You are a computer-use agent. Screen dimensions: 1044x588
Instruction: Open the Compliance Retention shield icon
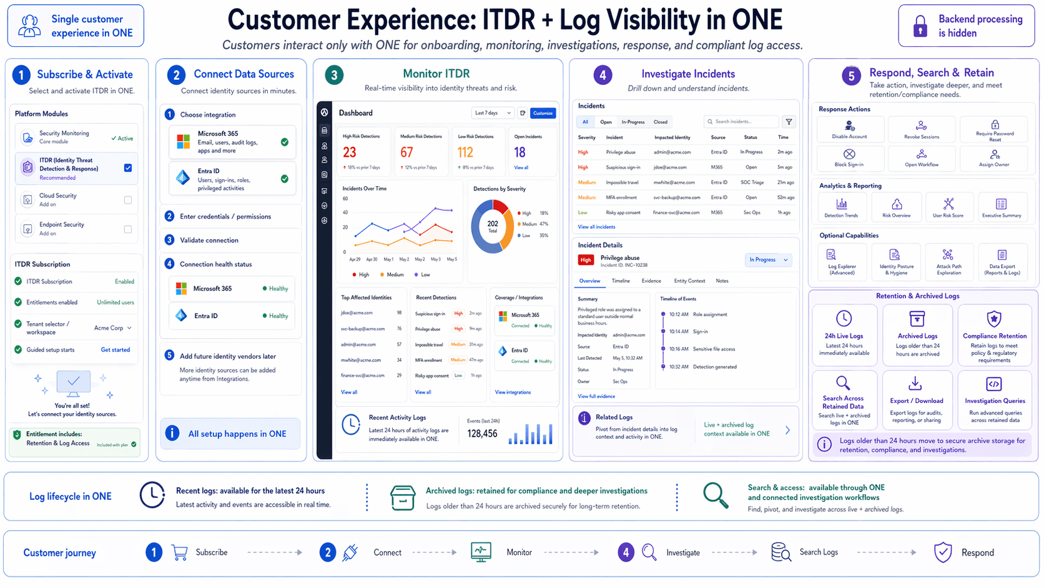coord(993,319)
